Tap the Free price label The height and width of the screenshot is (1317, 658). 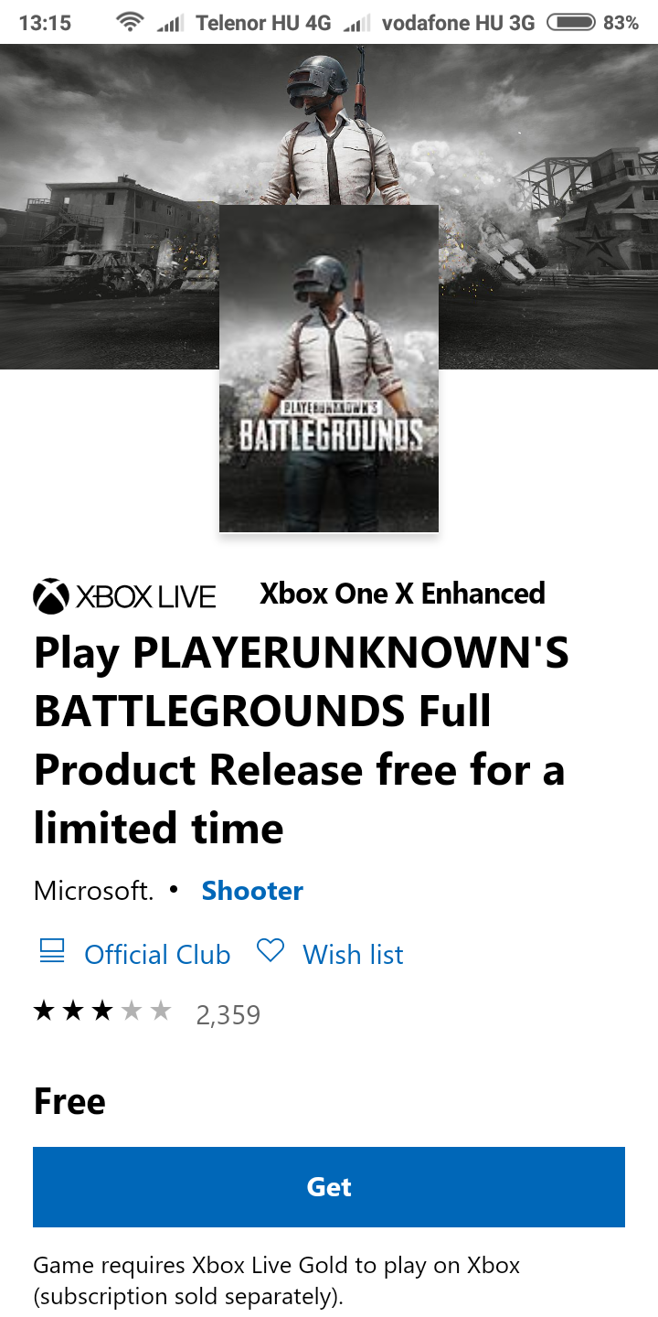point(69,1101)
